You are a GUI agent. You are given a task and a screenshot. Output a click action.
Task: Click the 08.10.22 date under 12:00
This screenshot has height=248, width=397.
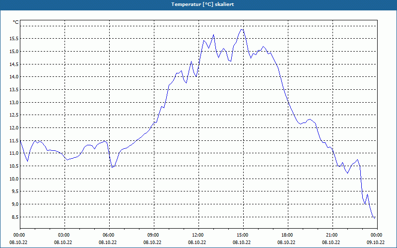point(197,243)
